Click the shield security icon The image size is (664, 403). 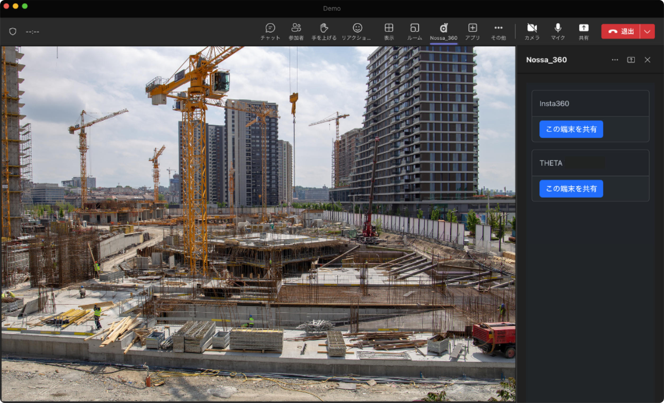(x=13, y=32)
